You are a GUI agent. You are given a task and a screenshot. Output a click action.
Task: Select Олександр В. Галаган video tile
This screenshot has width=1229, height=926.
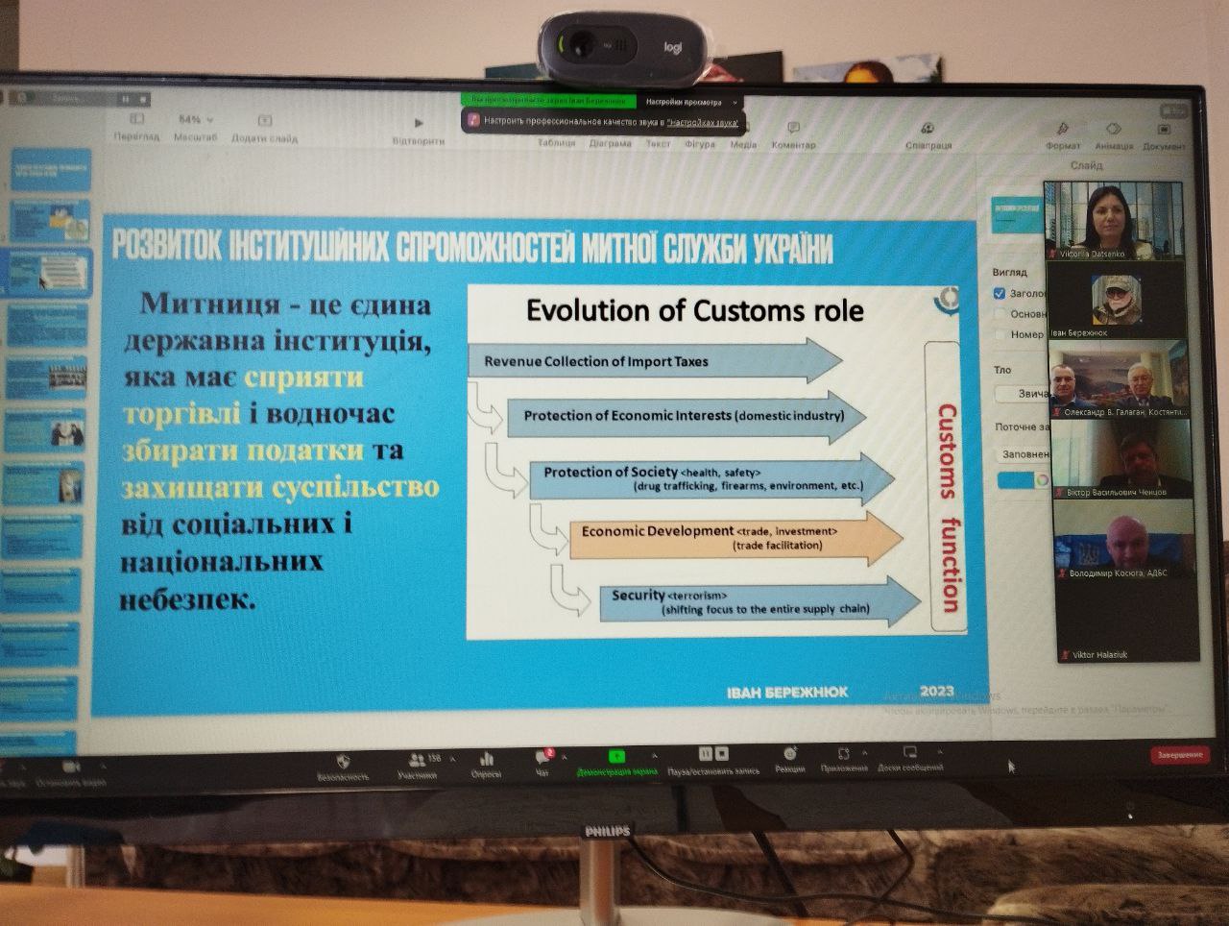pyautogui.click(x=1121, y=379)
